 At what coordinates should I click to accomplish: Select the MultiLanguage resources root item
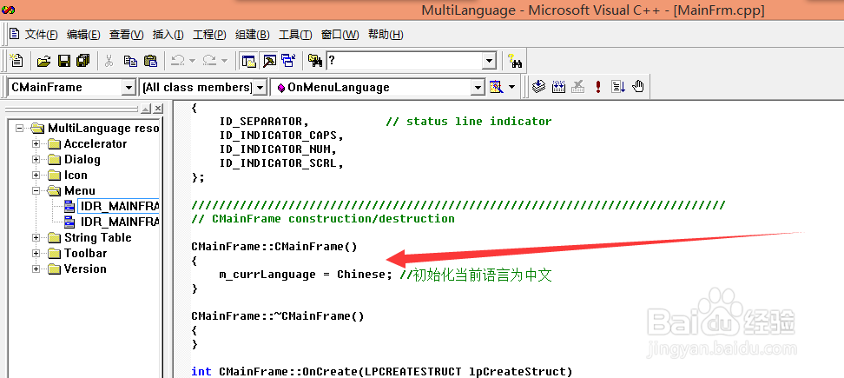pos(103,128)
